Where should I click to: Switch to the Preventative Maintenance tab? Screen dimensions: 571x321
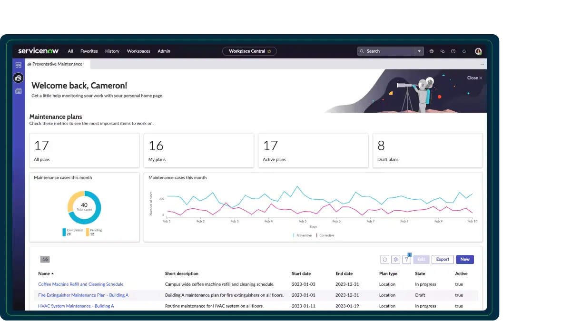coord(57,64)
